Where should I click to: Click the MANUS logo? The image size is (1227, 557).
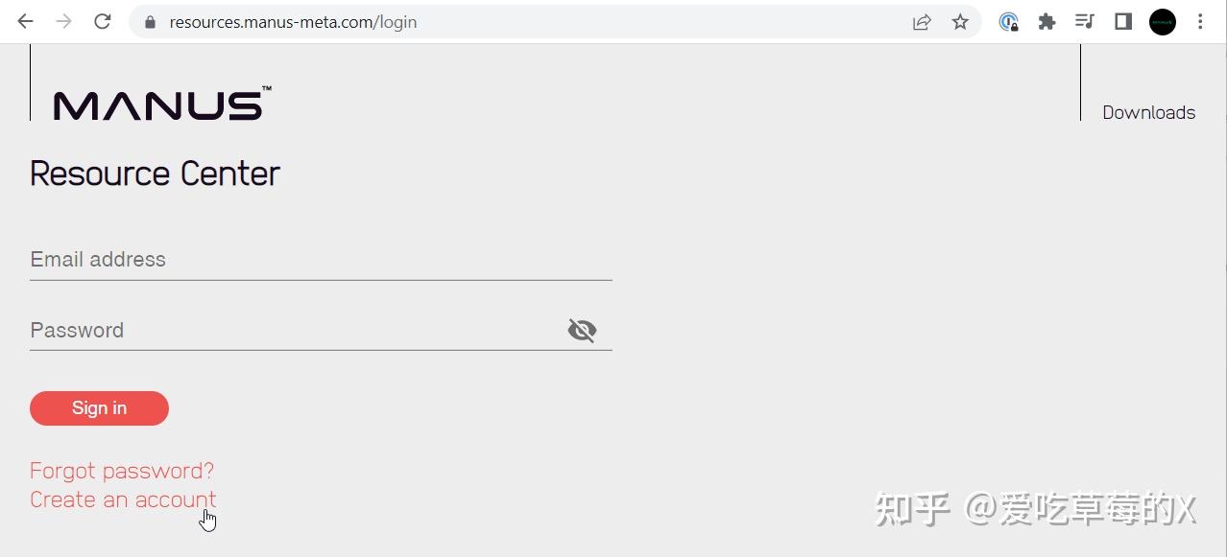click(x=162, y=104)
